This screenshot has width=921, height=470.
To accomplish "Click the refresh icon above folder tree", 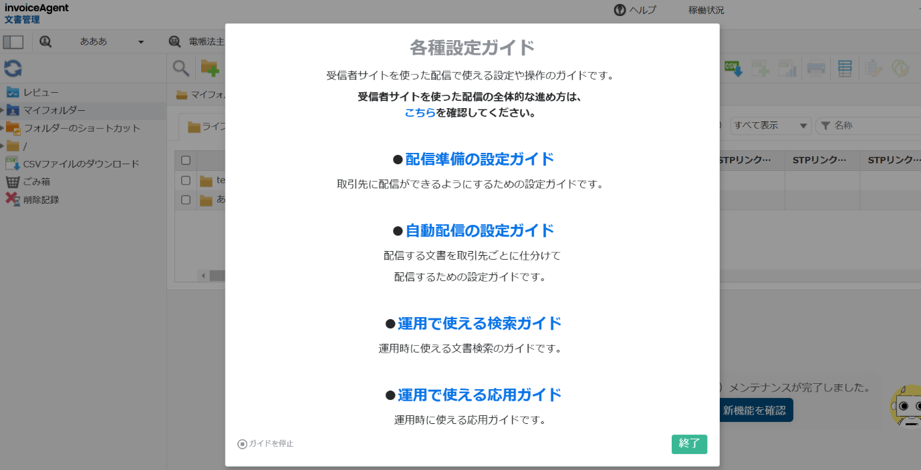I will [x=13, y=68].
